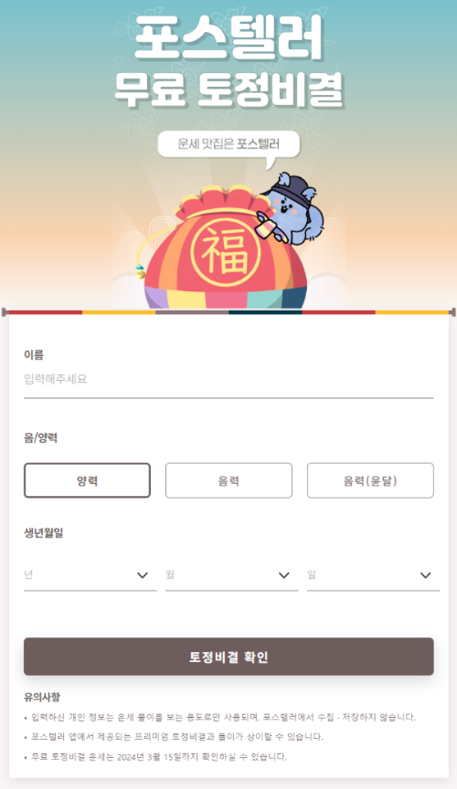Click the 토정비결 확인 submit button
Viewport: 457px width, 789px height.
228,657
